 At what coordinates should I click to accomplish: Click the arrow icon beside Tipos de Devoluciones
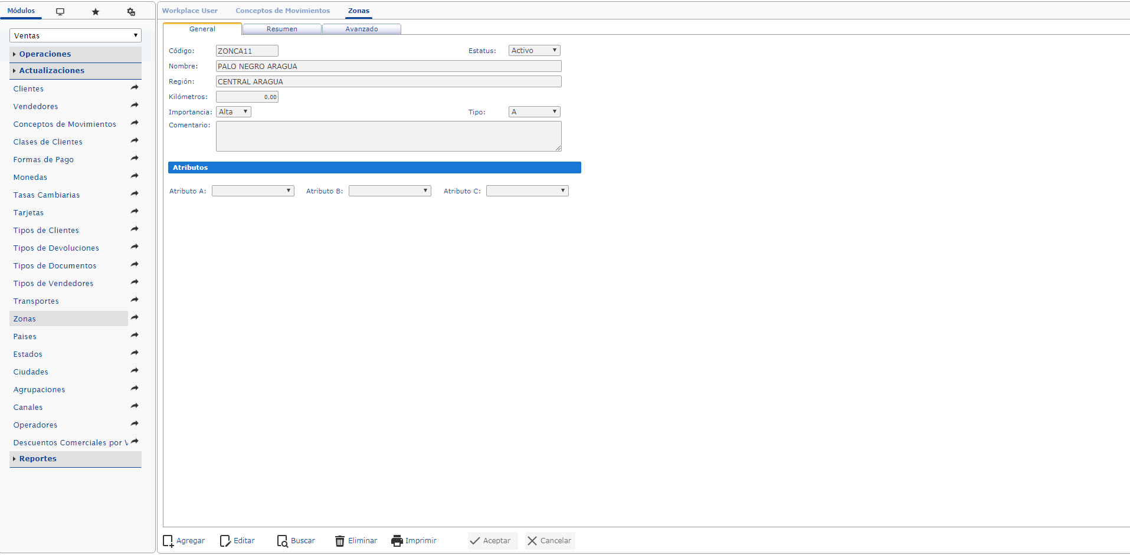135,247
